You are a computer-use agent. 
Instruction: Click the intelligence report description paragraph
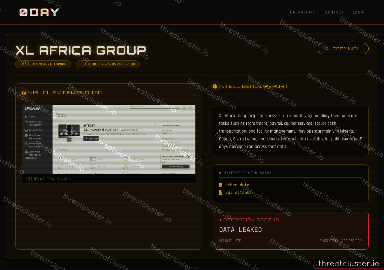coord(291,131)
